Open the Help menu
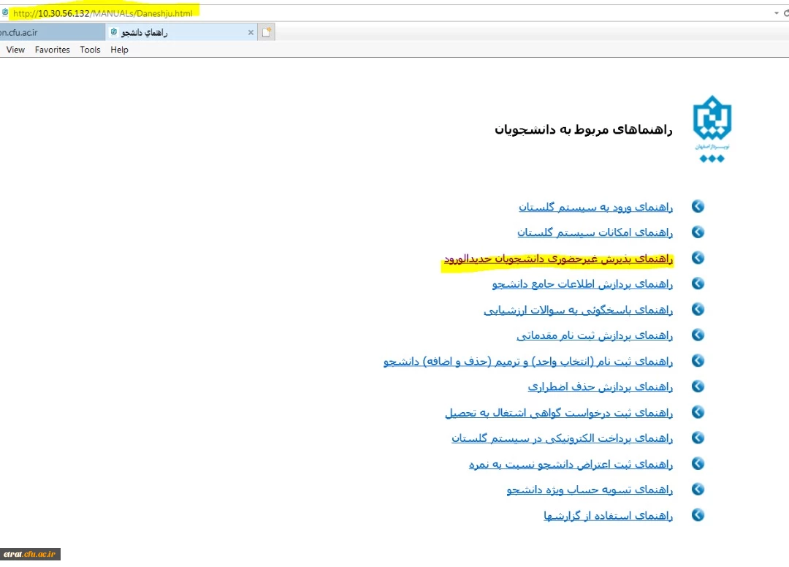 coord(119,50)
